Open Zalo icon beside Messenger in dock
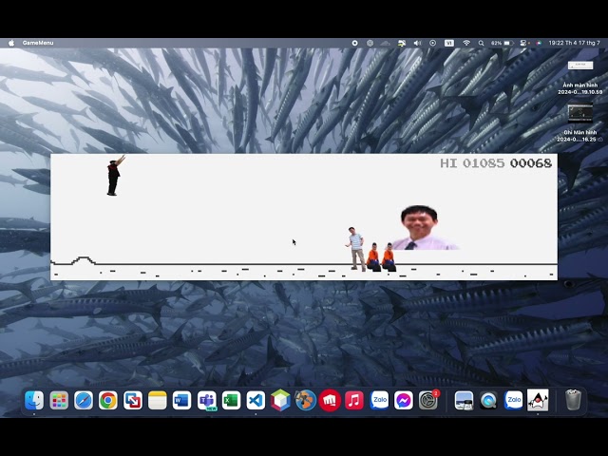 click(x=379, y=401)
